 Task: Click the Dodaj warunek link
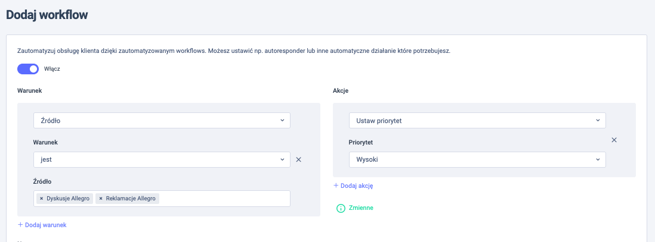tap(45, 225)
